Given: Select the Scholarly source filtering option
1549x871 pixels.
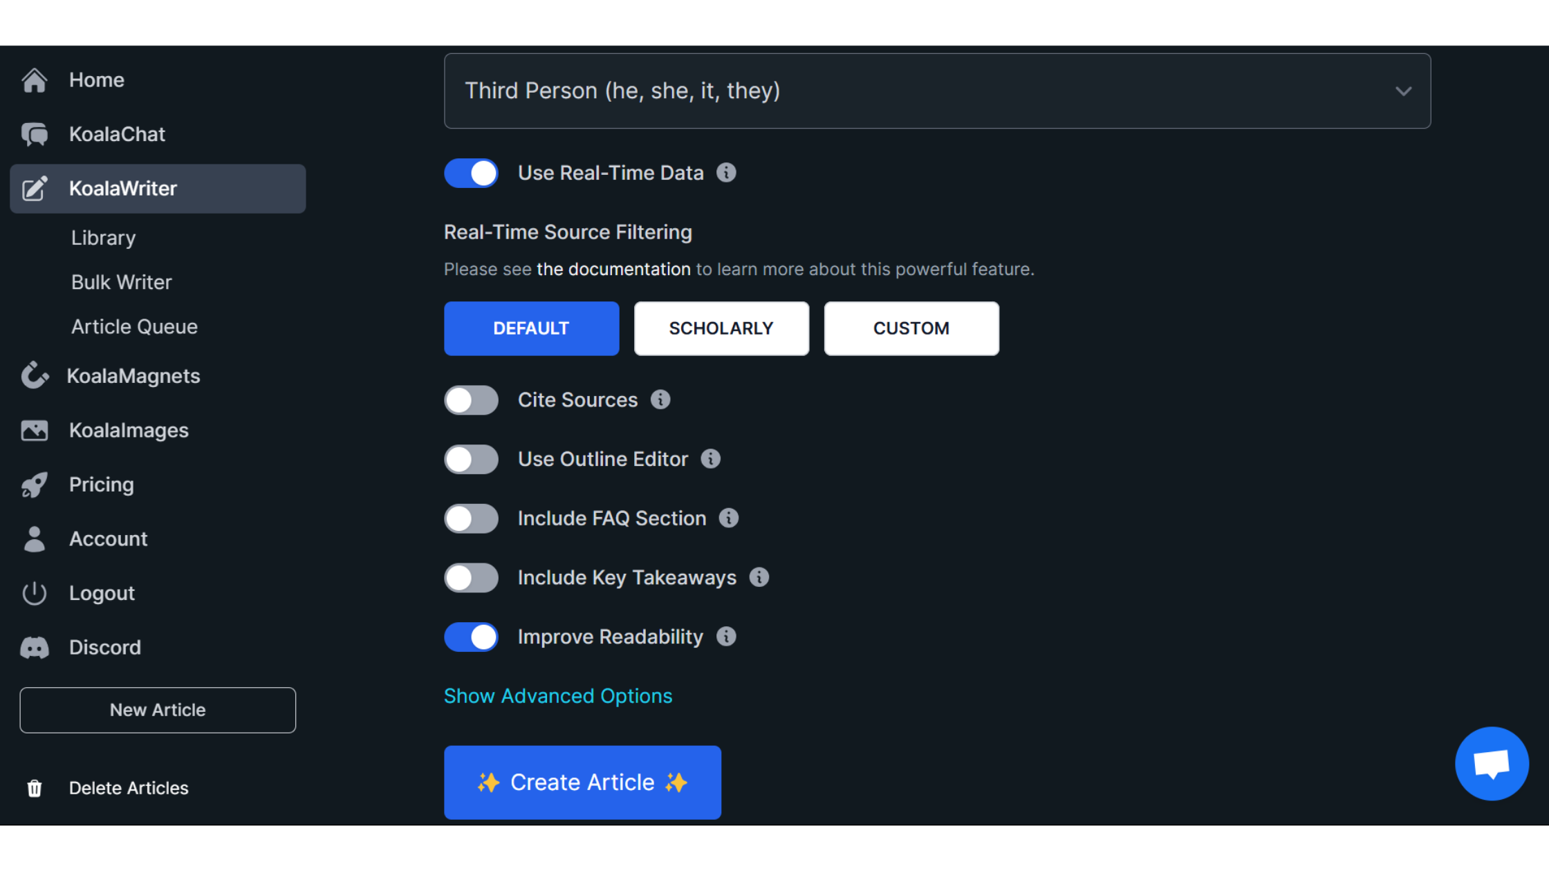Looking at the screenshot, I should 721,328.
